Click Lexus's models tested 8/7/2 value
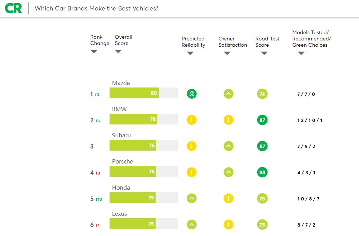Viewport: 359px width, 236px height. (x=306, y=225)
